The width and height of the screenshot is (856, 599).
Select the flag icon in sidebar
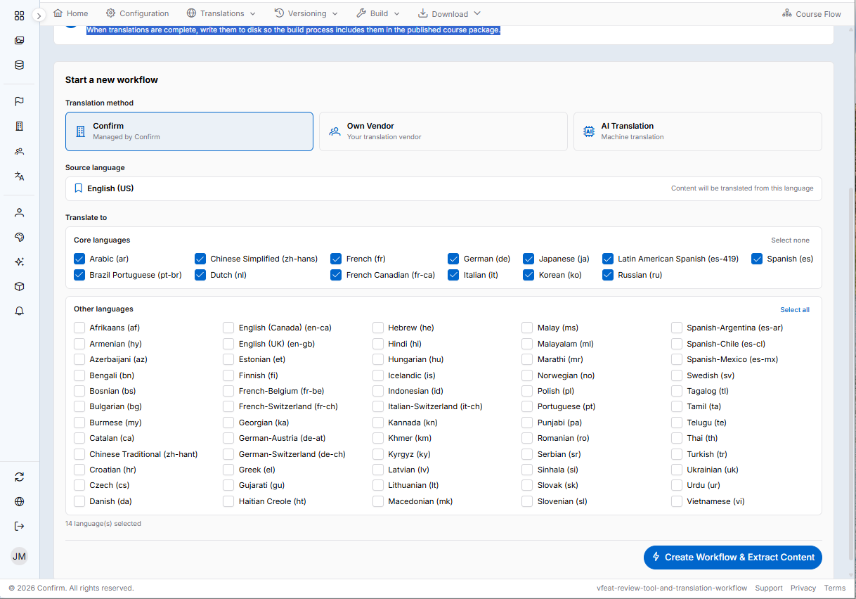(x=20, y=101)
